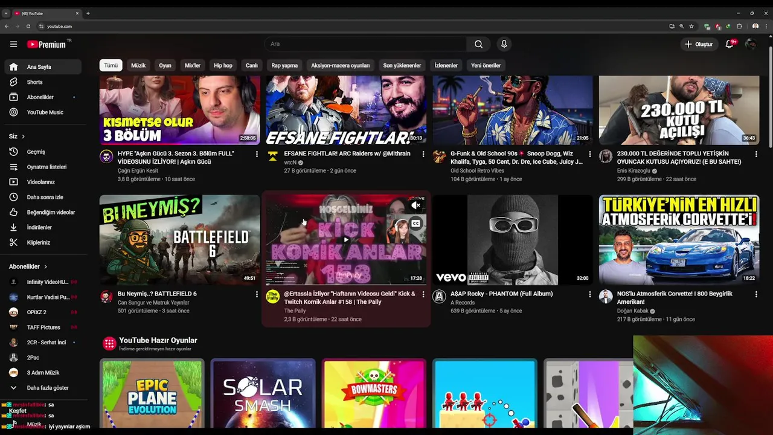The height and width of the screenshot is (435, 773).
Task: Reload the page in browser toolbar
Action: [x=28, y=26]
